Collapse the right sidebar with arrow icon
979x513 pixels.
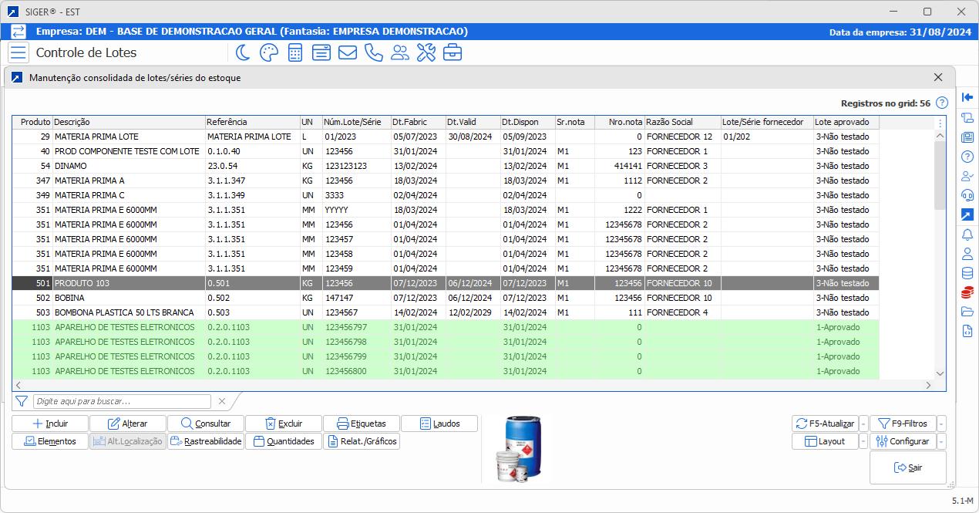tap(967, 98)
